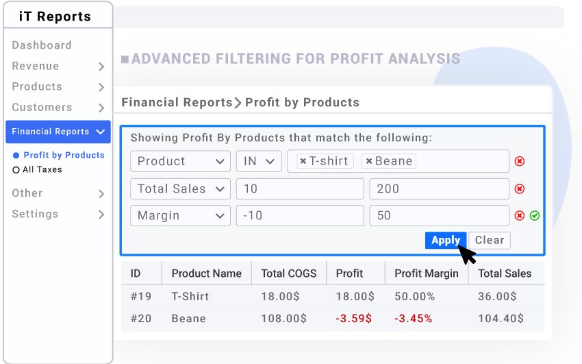Viewport: 582px width, 364px height.
Task: Go to Dashboard in the sidebar
Action: (x=42, y=45)
